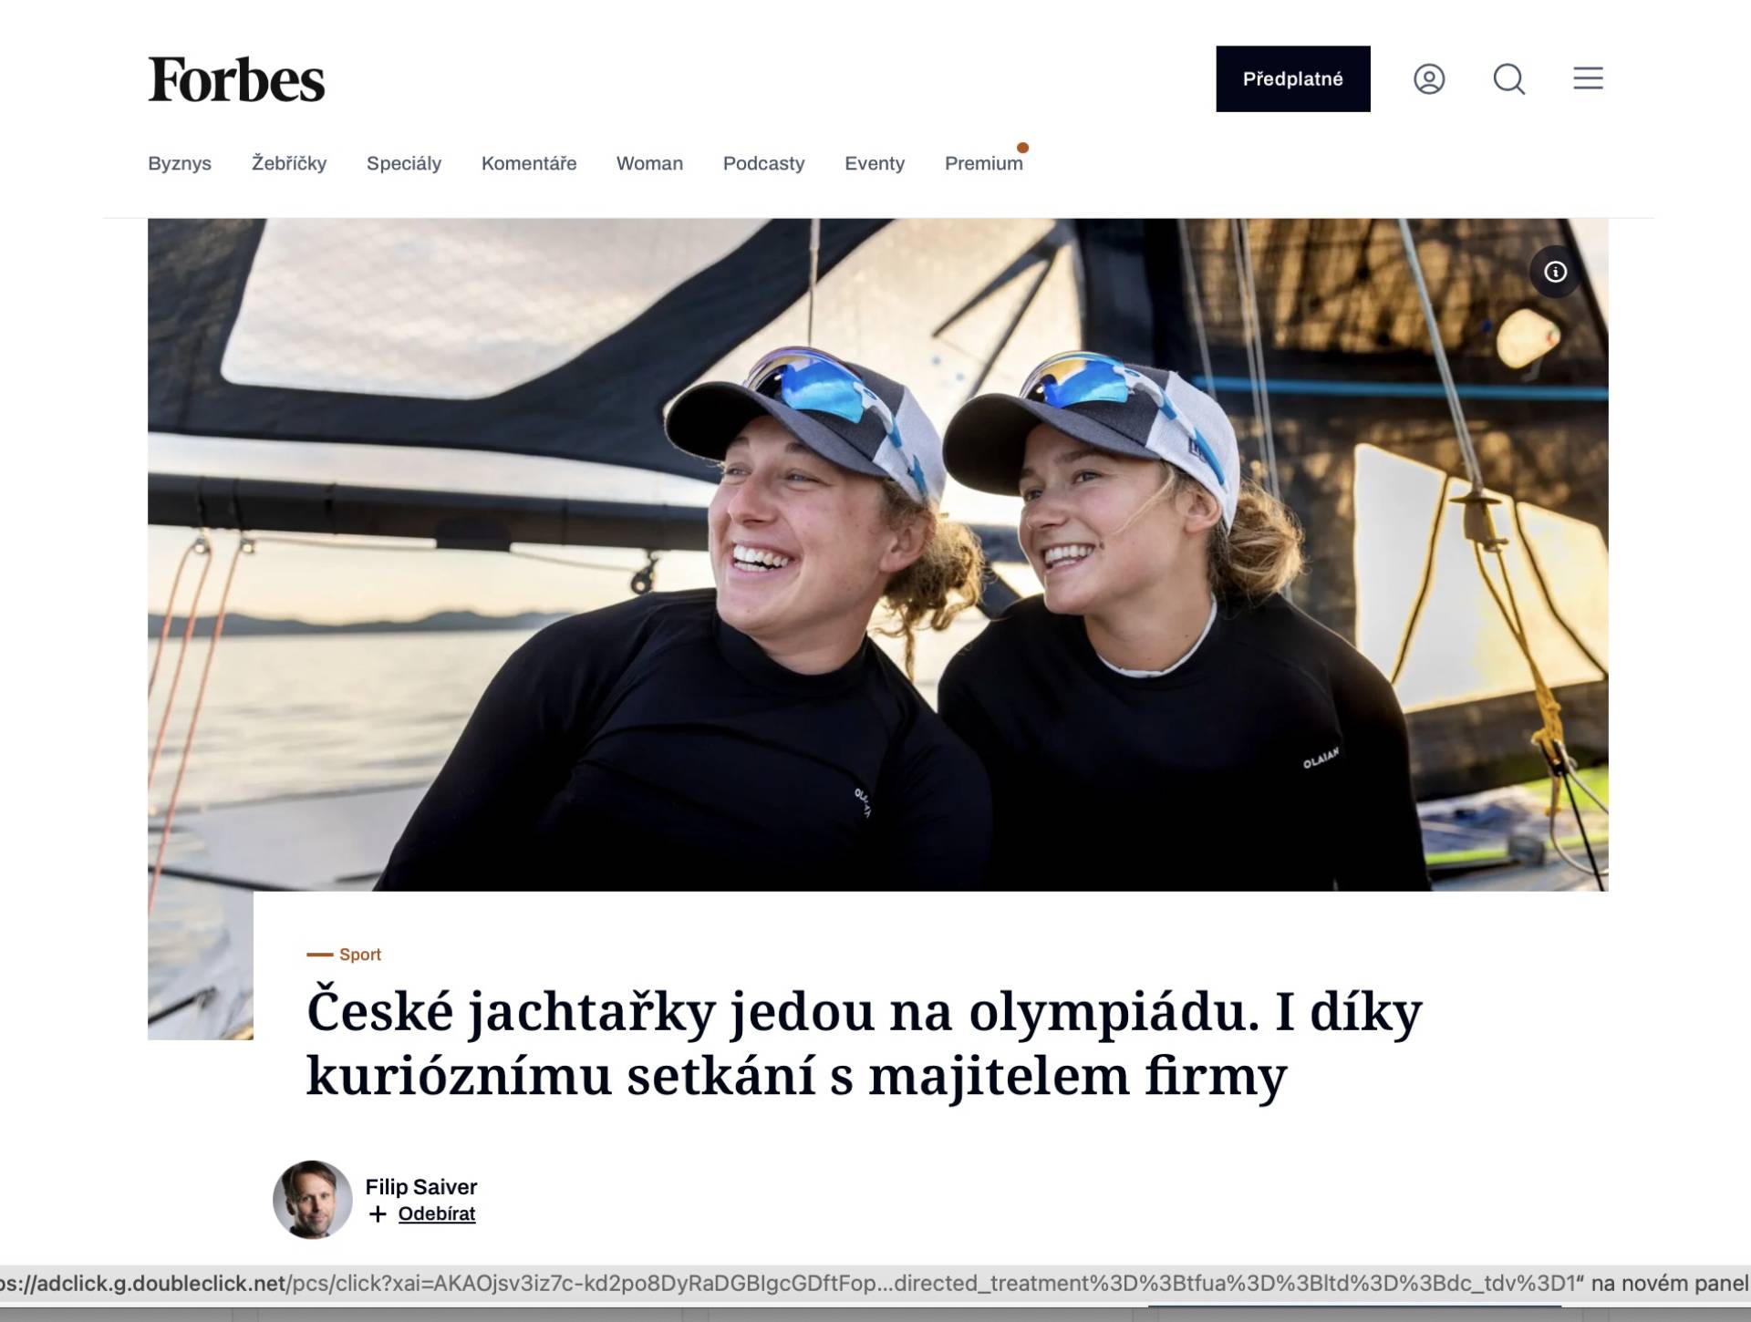Go to homepage via Forbes logo
This screenshot has width=1751, height=1322.
(x=236, y=79)
